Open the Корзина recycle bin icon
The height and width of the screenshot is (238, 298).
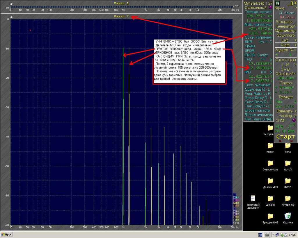coord(288,218)
